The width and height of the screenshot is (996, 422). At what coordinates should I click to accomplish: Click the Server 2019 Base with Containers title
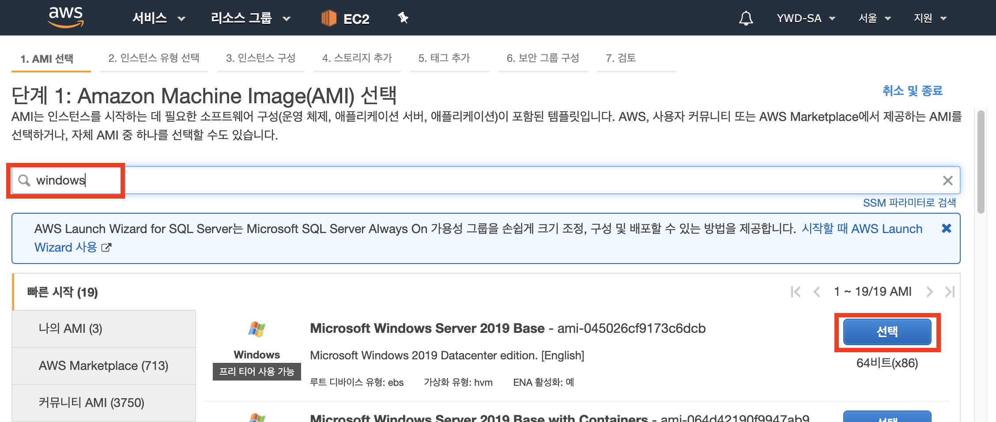coord(479,418)
